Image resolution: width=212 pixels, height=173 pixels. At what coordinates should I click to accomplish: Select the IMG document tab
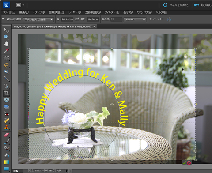(53, 26)
